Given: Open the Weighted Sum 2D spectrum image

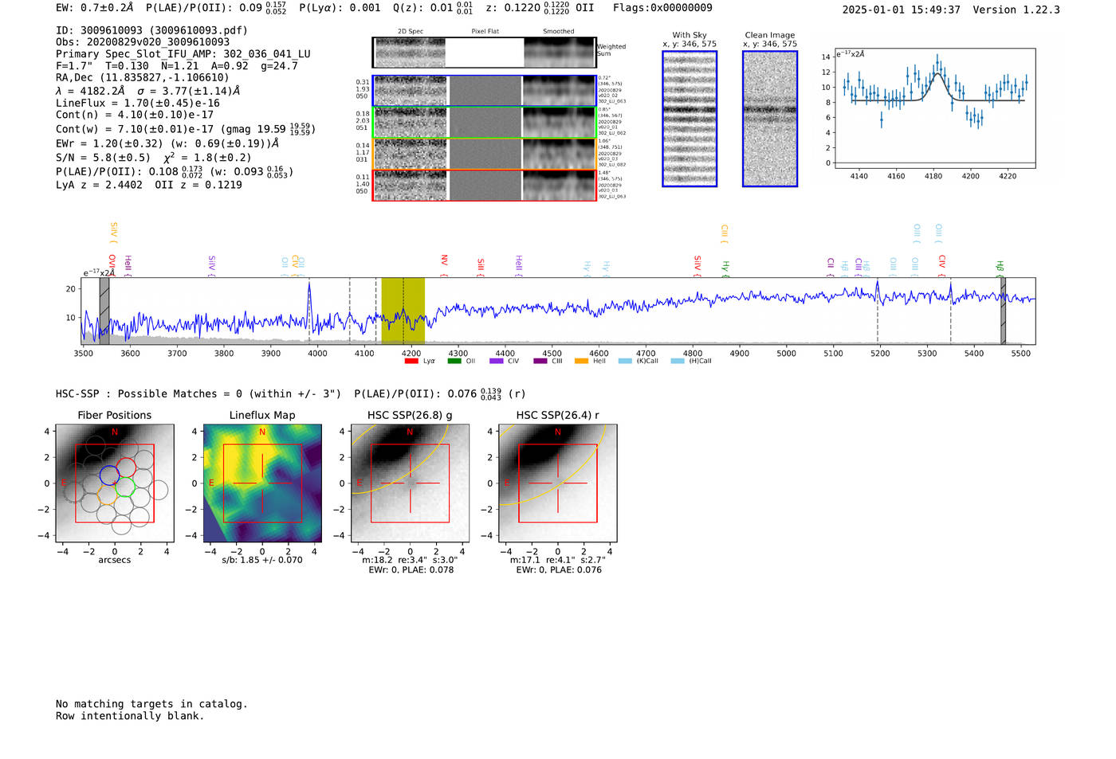Looking at the screenshot, I should 485,52.
